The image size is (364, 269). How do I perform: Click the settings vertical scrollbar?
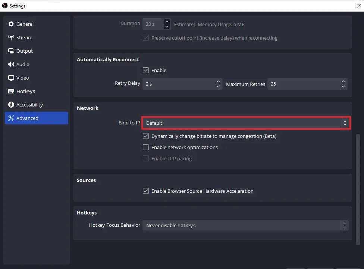coord(358,189)
